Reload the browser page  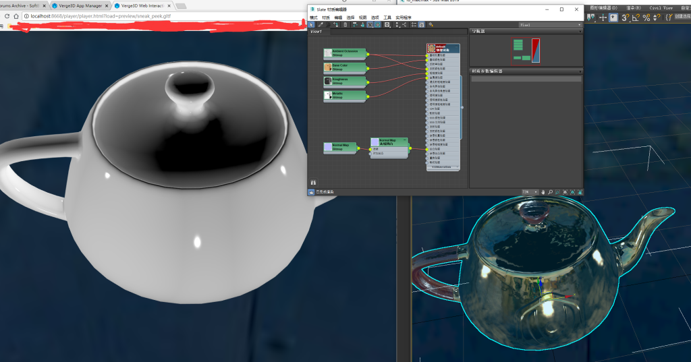pyautogui.click(x=7, y=16)
